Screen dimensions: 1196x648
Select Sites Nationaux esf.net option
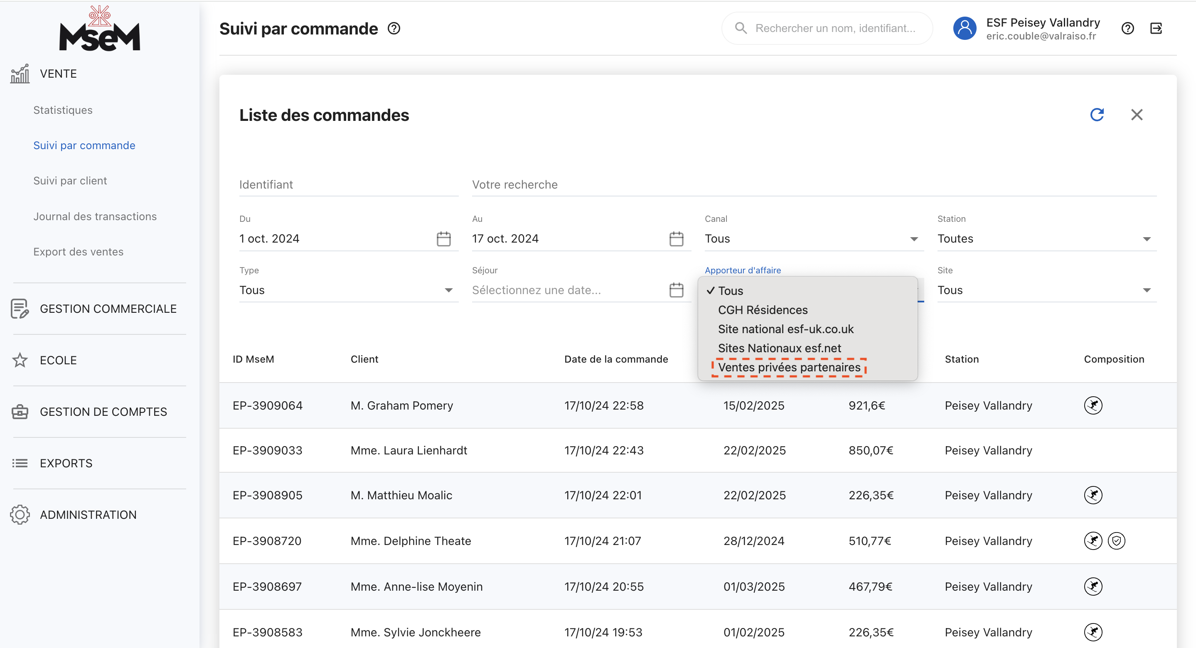pos(779,348)
